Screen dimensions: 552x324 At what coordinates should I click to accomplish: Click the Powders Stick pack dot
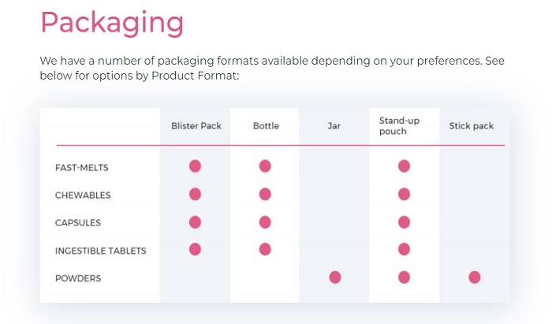coord(475,277)
